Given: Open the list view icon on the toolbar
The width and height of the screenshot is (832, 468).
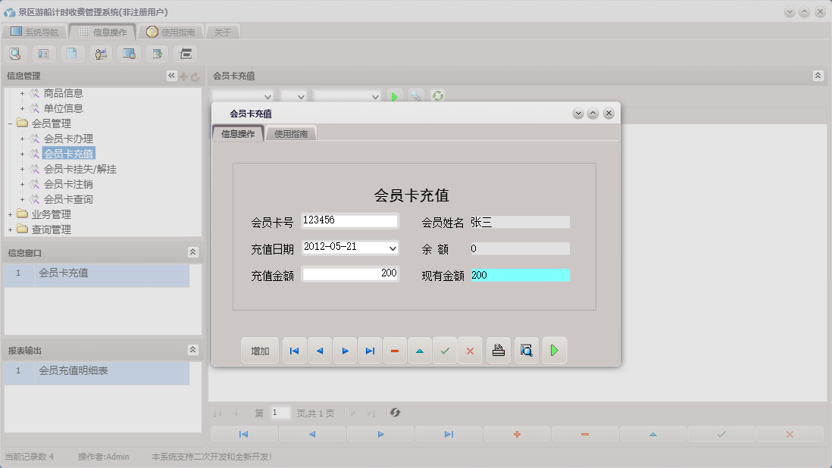Looking at the screenshot, I should point(44,54).
